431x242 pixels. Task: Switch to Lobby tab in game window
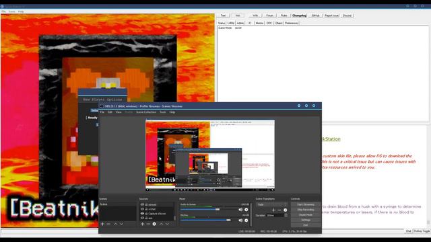tap(231, 23)
